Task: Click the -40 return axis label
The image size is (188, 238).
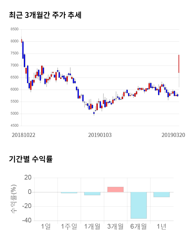Action: [x=27, y=220]
